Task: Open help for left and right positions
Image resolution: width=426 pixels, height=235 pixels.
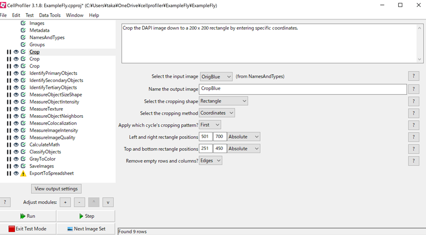Action: 413,137
